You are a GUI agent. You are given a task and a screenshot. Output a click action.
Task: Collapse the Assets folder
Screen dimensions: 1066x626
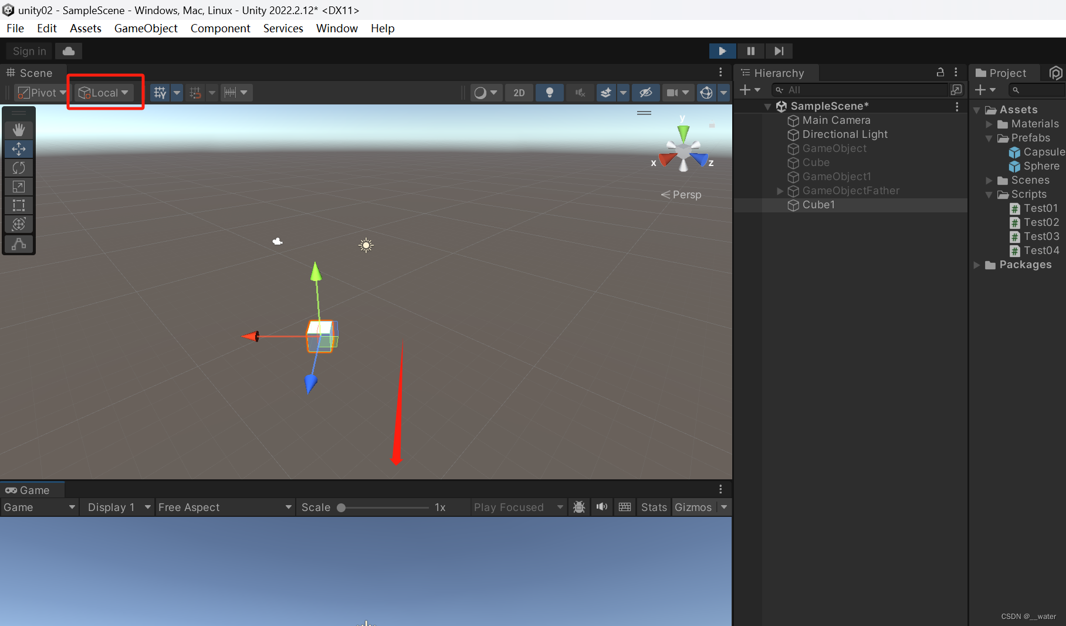click(977, 110)
